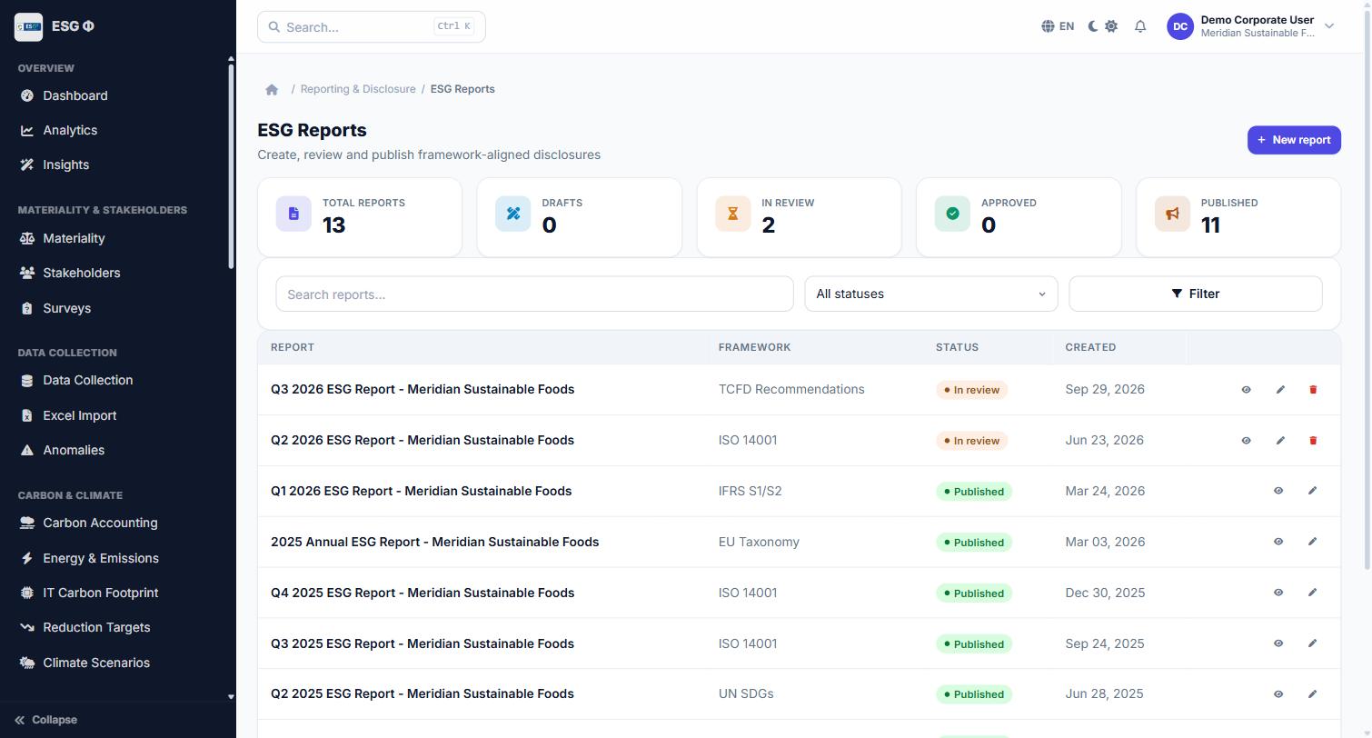View the Q1 2026 ESG Report
This screenshot has width=1372, height=738.
coord(1278,491)
